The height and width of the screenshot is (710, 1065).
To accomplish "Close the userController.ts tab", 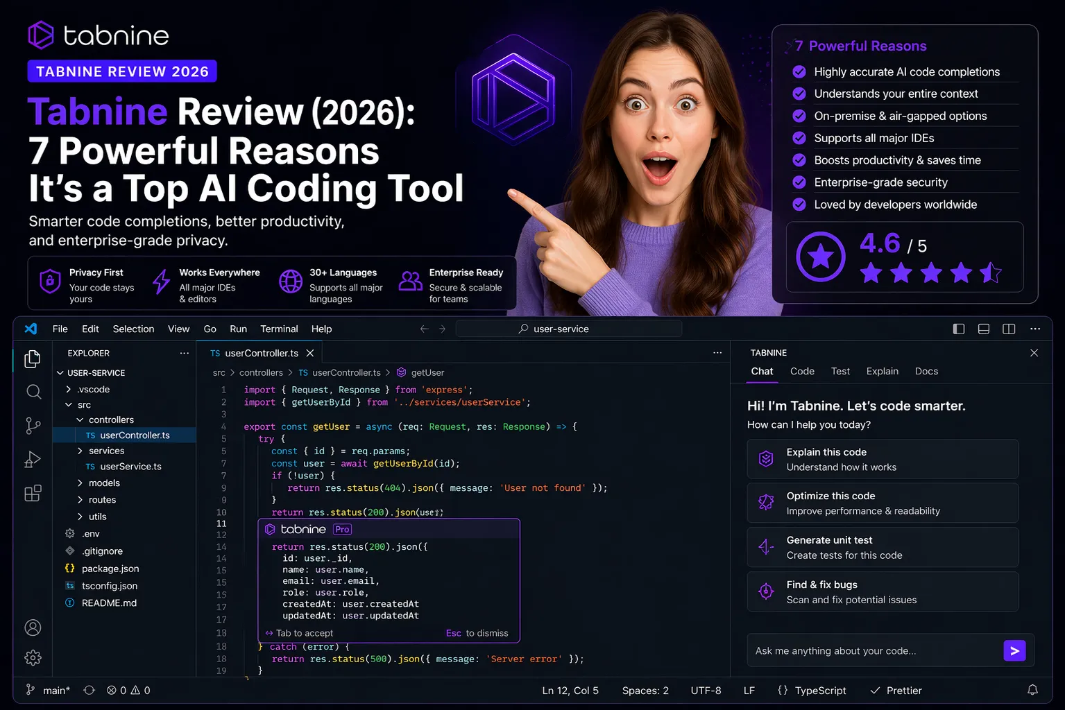I will (x=310, y=353).
